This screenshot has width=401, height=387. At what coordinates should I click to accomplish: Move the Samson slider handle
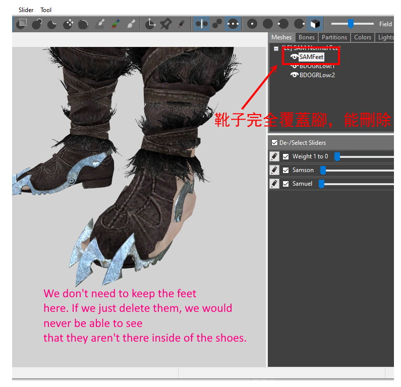pyautogui.click(x=323, y=171)
